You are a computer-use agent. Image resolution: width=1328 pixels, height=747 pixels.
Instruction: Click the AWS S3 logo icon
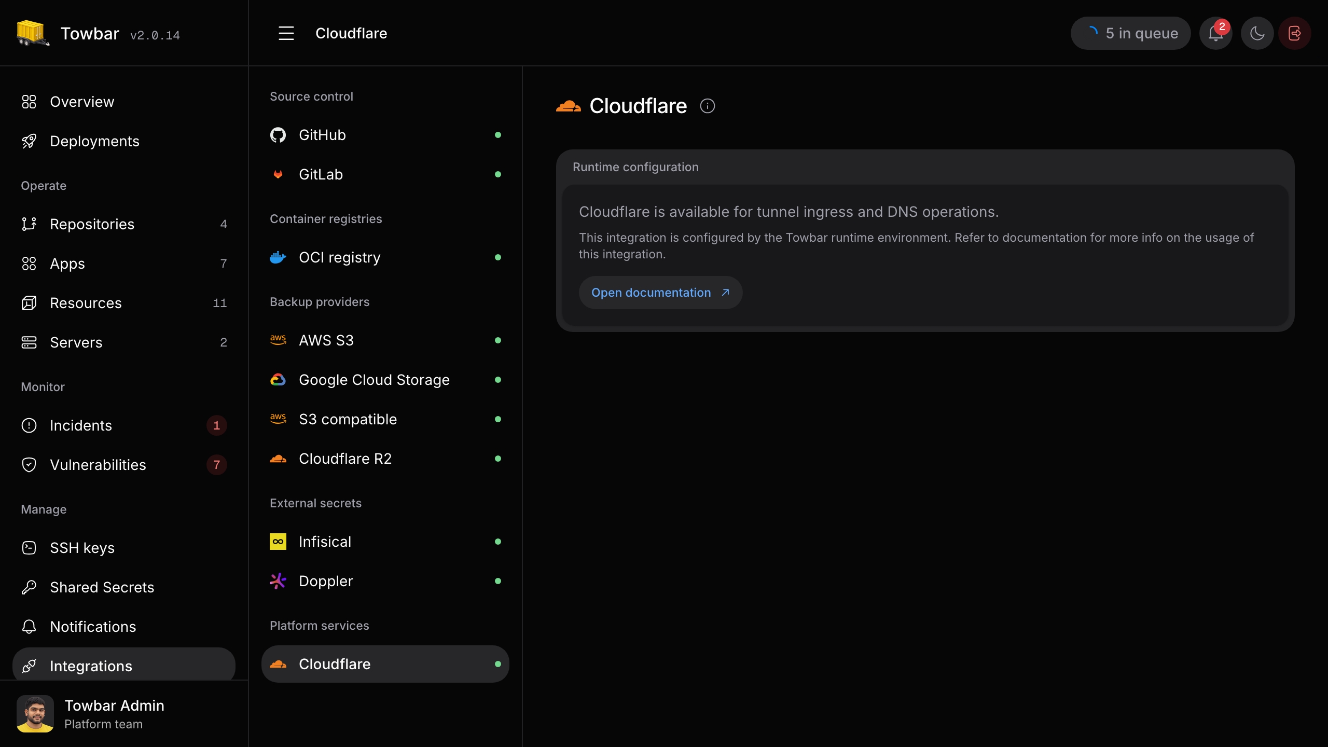[x=278, y=340]
